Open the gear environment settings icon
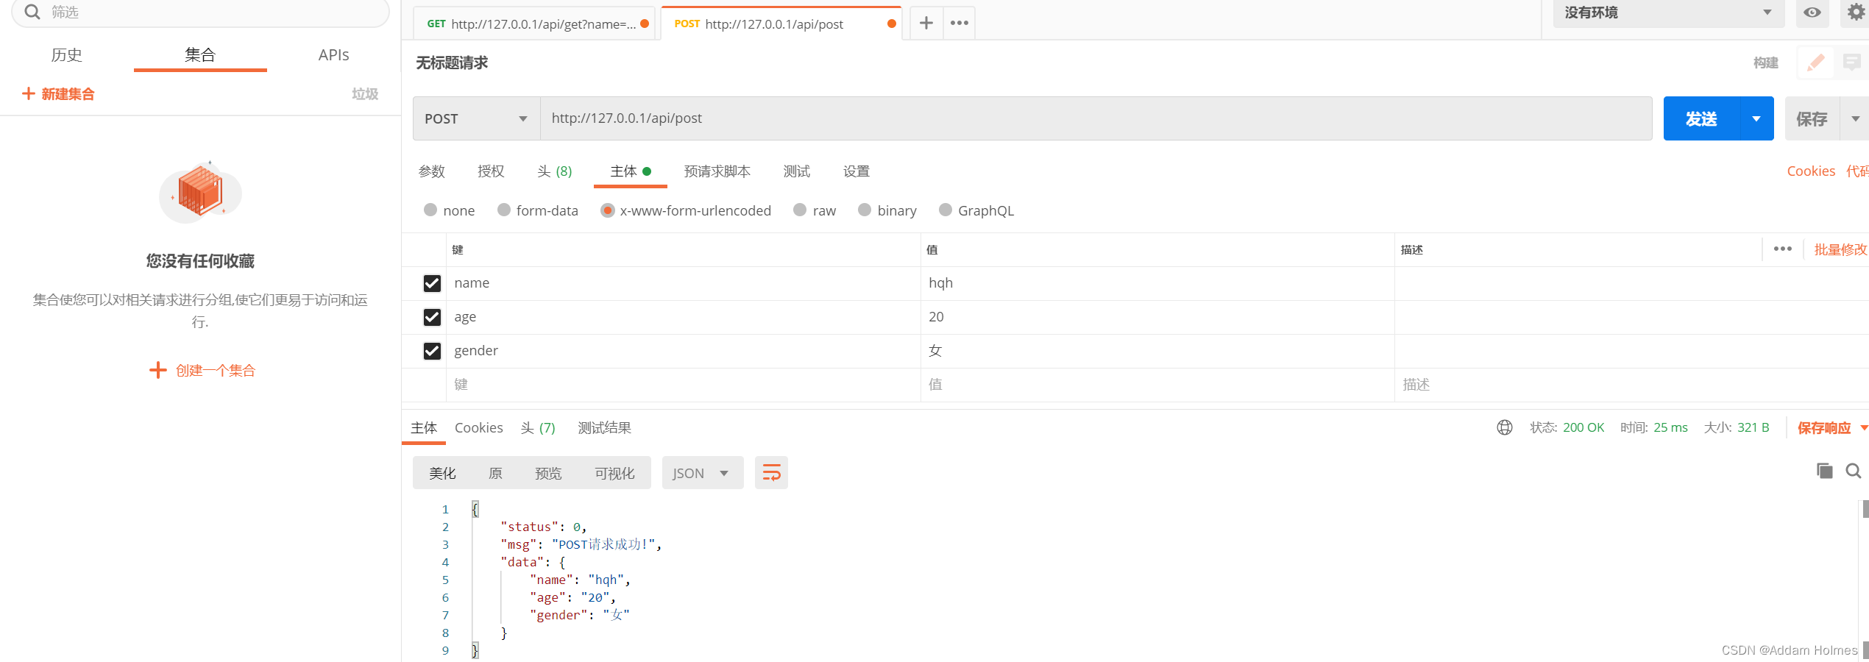1869x662 pixels. coord(1856,12)
